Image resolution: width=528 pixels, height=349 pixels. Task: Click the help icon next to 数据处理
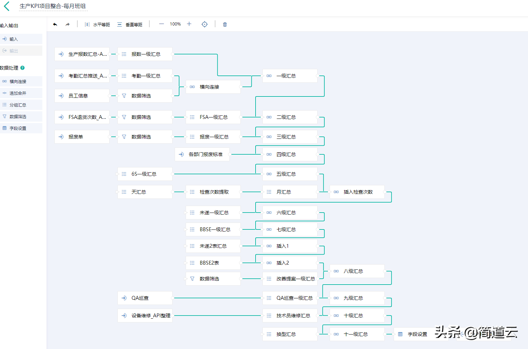22,68
